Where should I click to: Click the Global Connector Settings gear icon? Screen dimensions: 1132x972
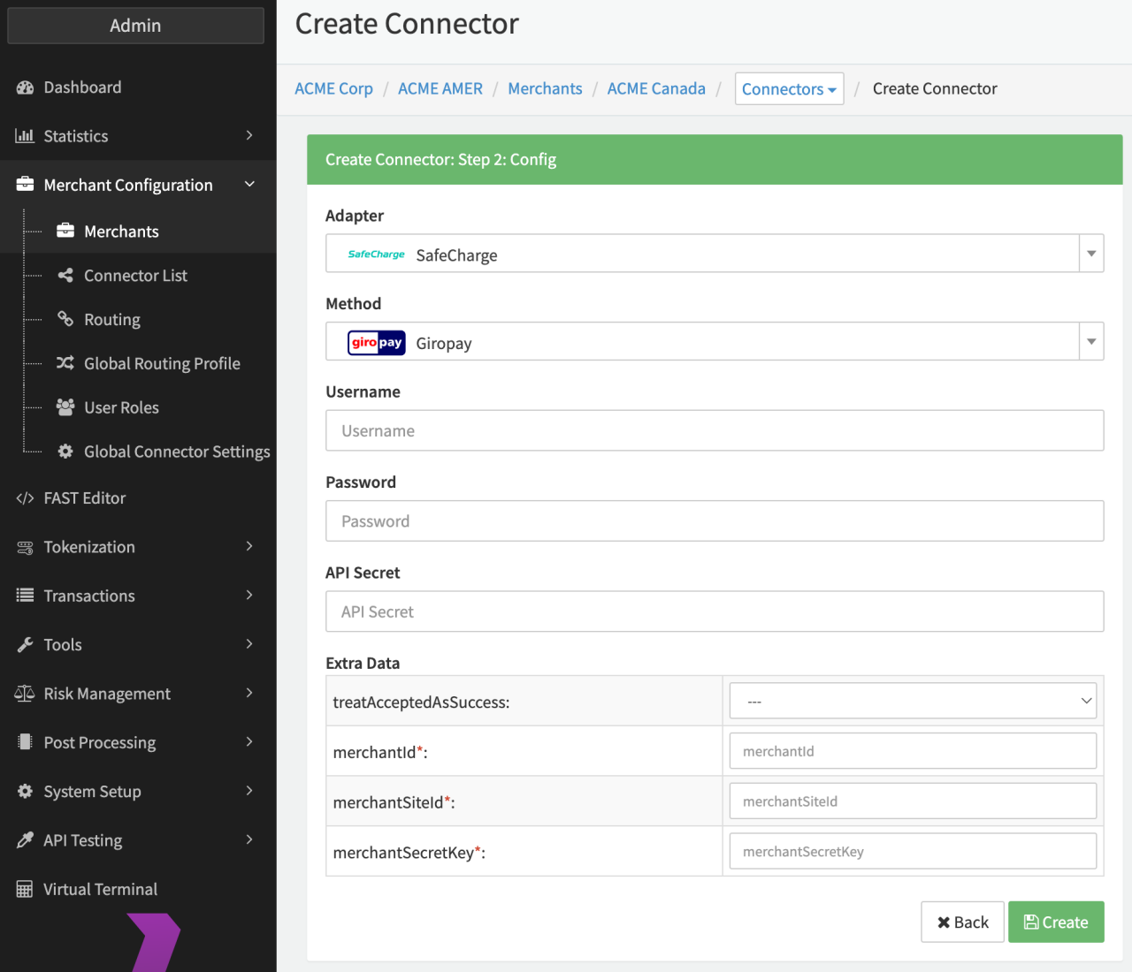coord(65,452)
